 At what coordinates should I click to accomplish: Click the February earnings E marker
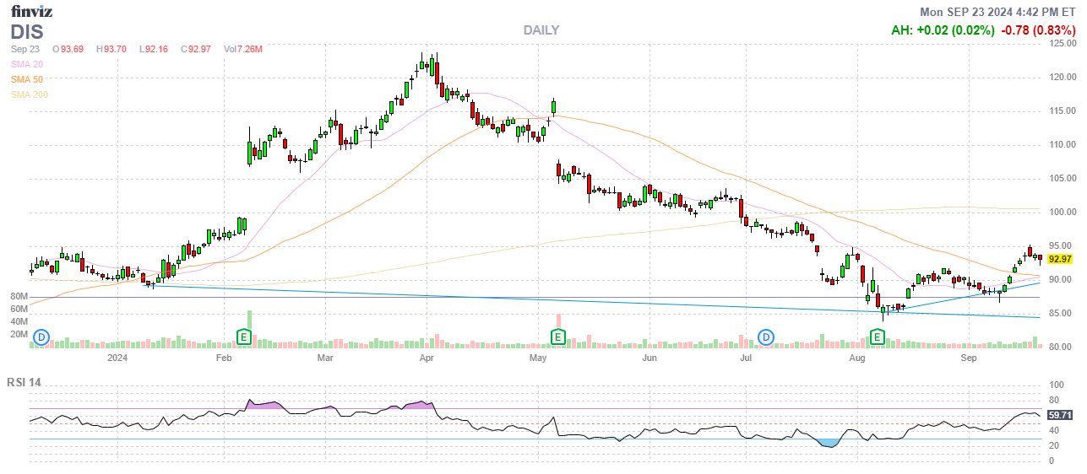[x=244, y=337]
